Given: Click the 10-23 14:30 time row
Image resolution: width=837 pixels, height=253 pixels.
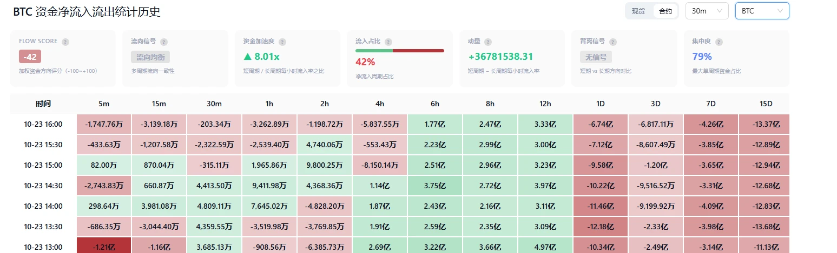Looking at the screenshot, I should [x=43, y=186].
